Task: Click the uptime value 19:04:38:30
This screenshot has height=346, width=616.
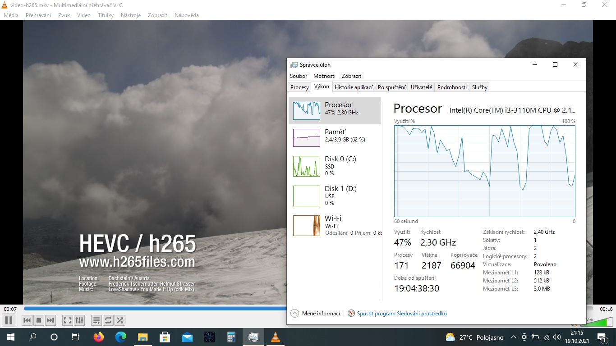Action: point(417,288)
